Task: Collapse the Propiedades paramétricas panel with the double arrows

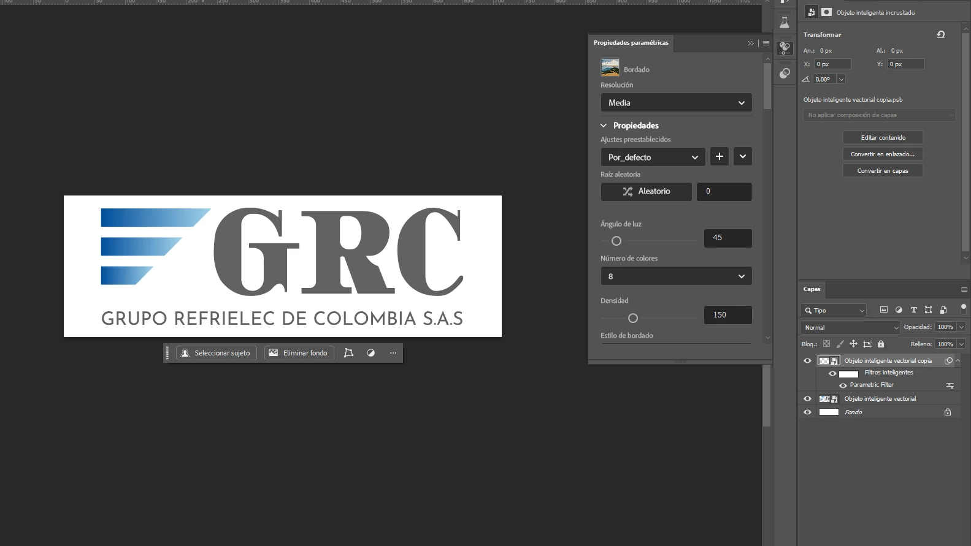Action: 750,43
